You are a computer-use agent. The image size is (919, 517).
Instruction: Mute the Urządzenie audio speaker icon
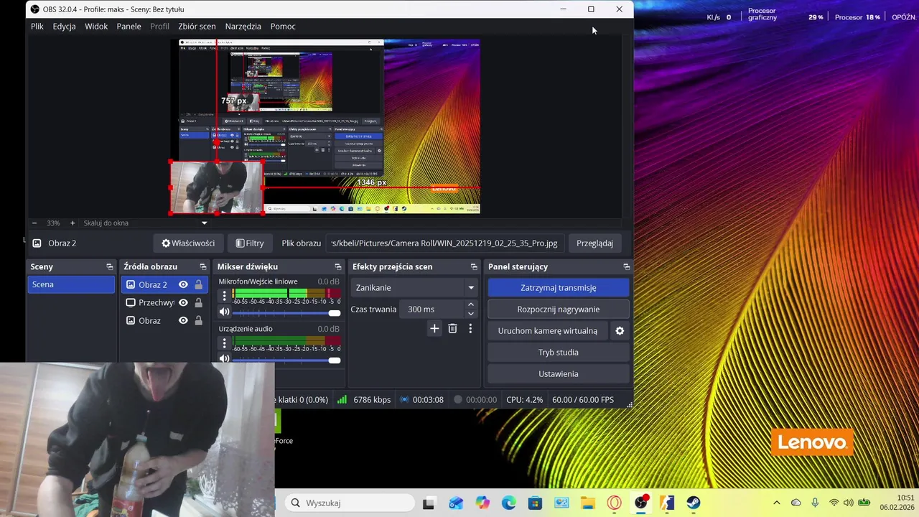click(x=224, y=359)
